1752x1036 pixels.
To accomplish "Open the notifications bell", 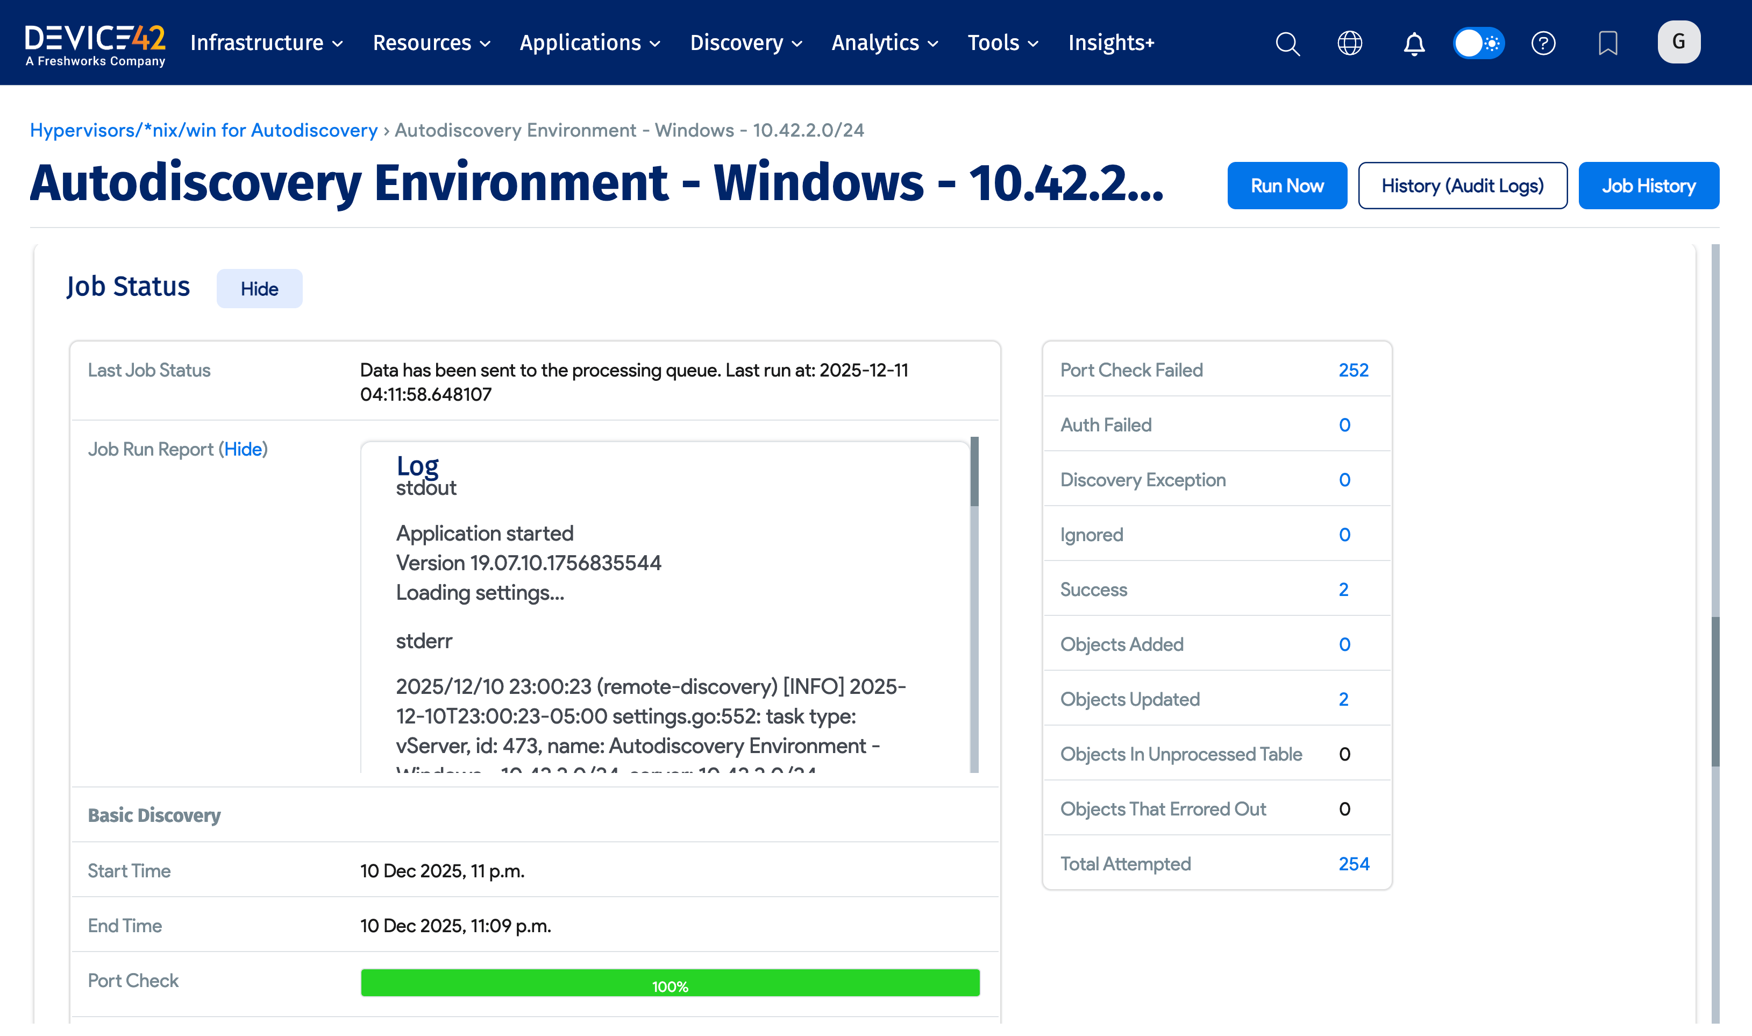I will pos(1414,43).
